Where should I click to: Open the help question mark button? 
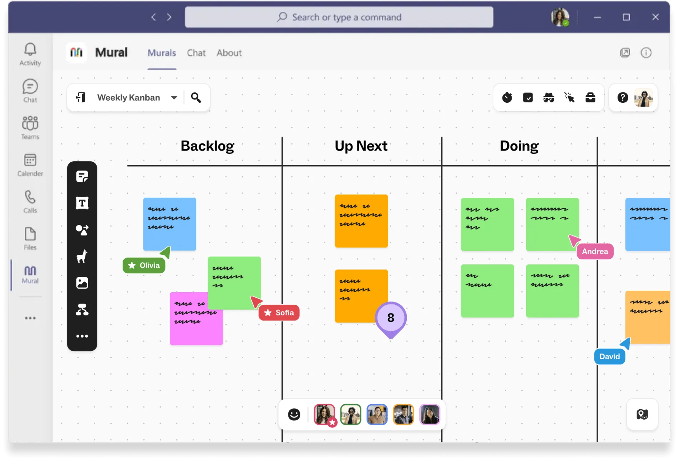[x=623, y=97]
